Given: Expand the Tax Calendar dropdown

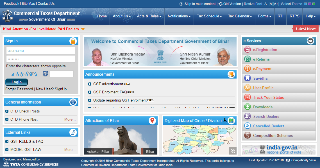Looking at the screenshot, I should 240,16.
